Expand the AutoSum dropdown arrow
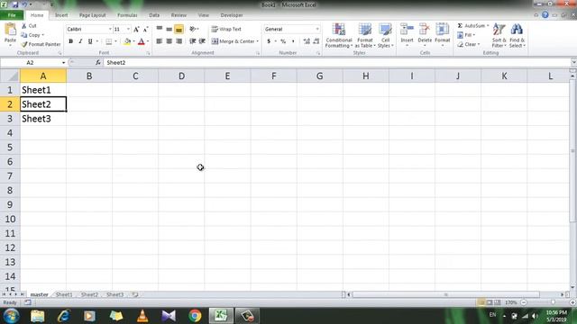This screenshot has width=577, height=324. (488, 26)
